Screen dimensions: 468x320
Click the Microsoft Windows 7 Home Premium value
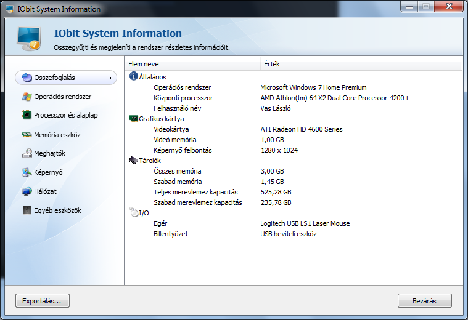tap(313, 87)
